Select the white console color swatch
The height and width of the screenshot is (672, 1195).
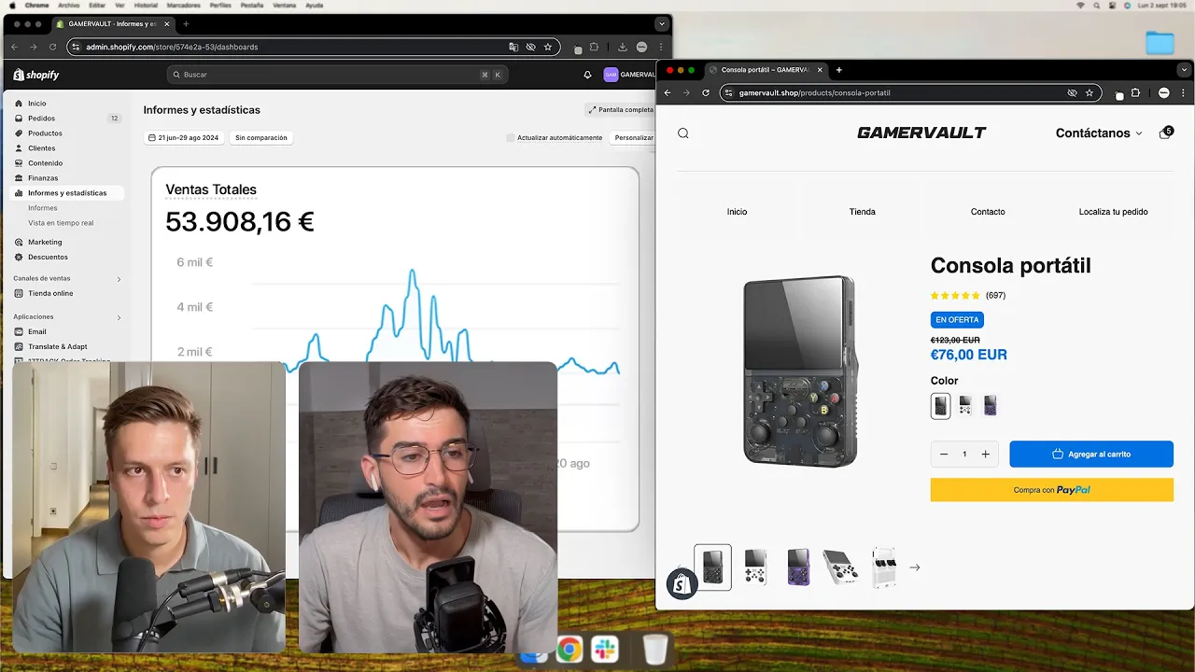point(965,405)
